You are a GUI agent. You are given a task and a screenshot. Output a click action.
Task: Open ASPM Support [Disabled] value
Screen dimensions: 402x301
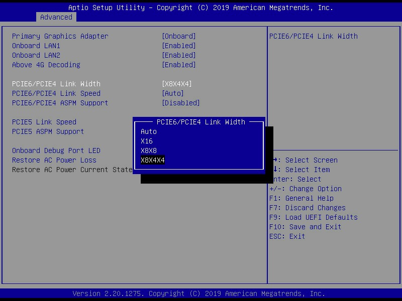181,103
